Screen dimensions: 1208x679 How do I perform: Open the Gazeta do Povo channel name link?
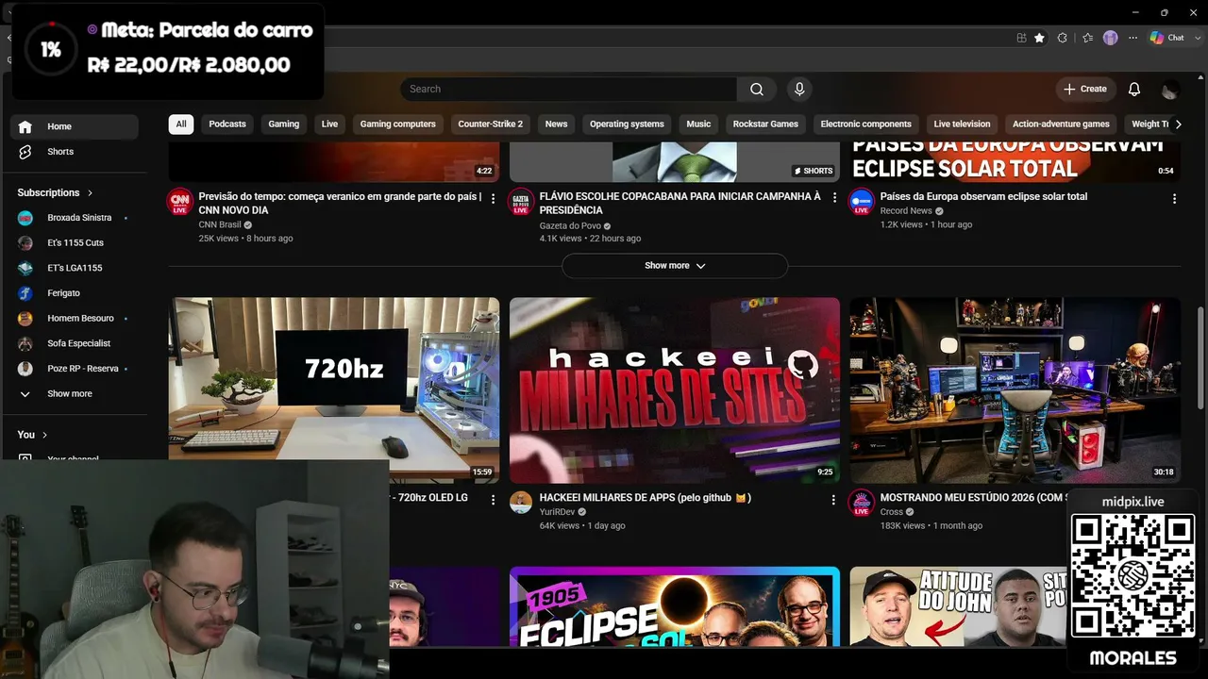click(570, 224)
